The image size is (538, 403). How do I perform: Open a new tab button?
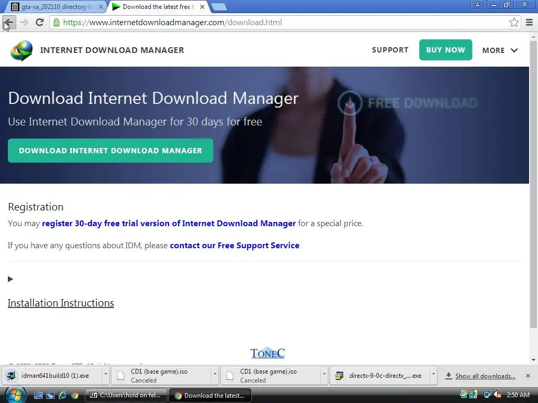219,6
